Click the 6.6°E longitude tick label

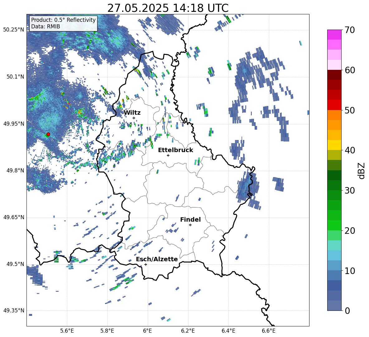269,331
